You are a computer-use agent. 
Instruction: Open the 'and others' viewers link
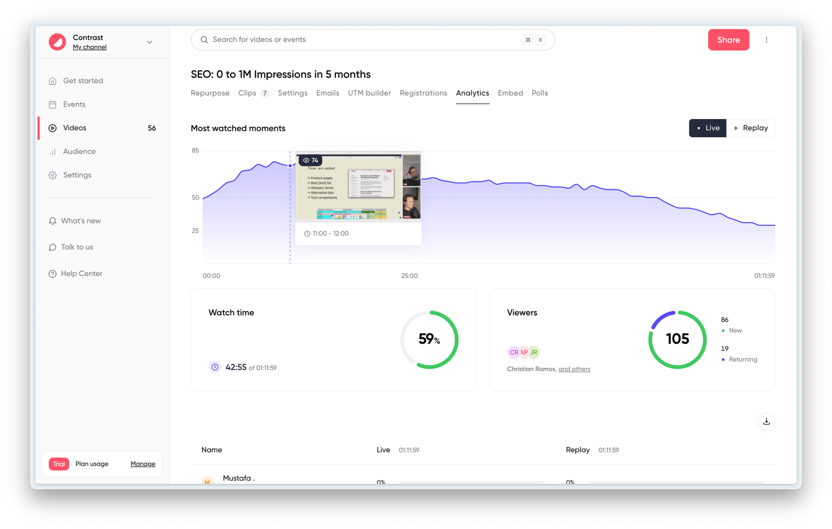click(x=574, y=369)
